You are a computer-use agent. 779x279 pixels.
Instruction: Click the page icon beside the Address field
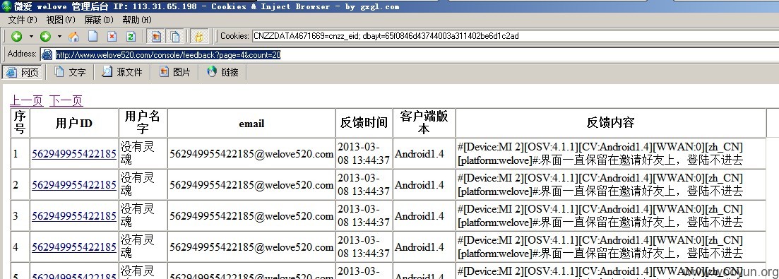click(x=47, y=54)
